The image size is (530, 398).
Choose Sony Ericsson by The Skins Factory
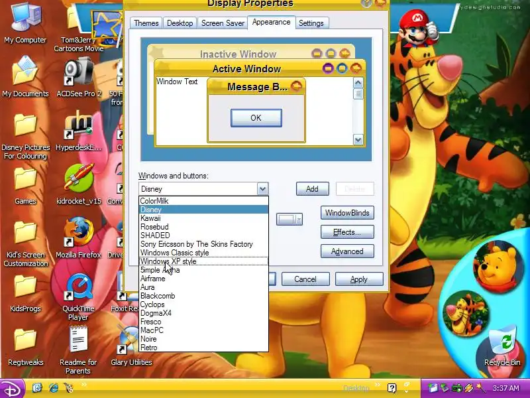click(x=203, y=244)
